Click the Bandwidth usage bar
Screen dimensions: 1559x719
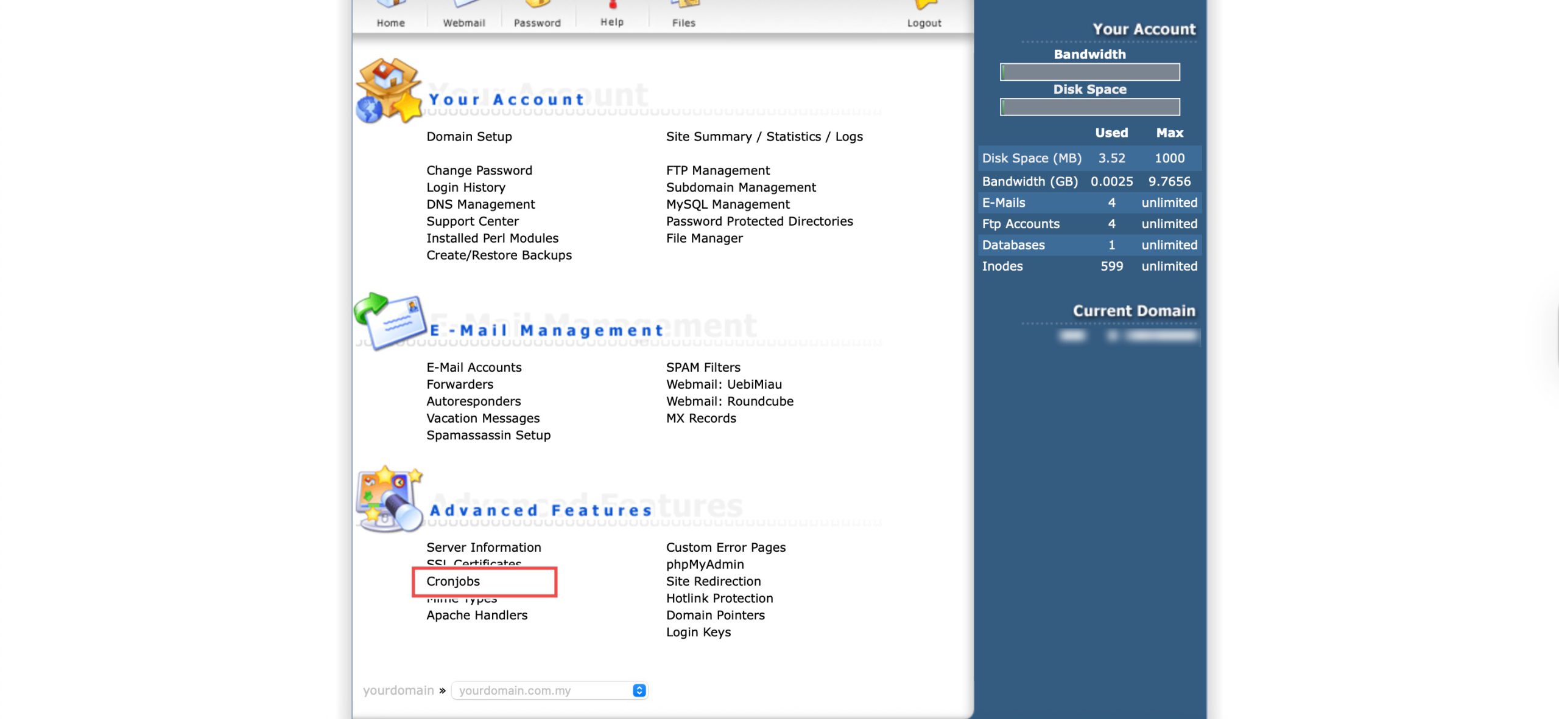pos(1089,72)
